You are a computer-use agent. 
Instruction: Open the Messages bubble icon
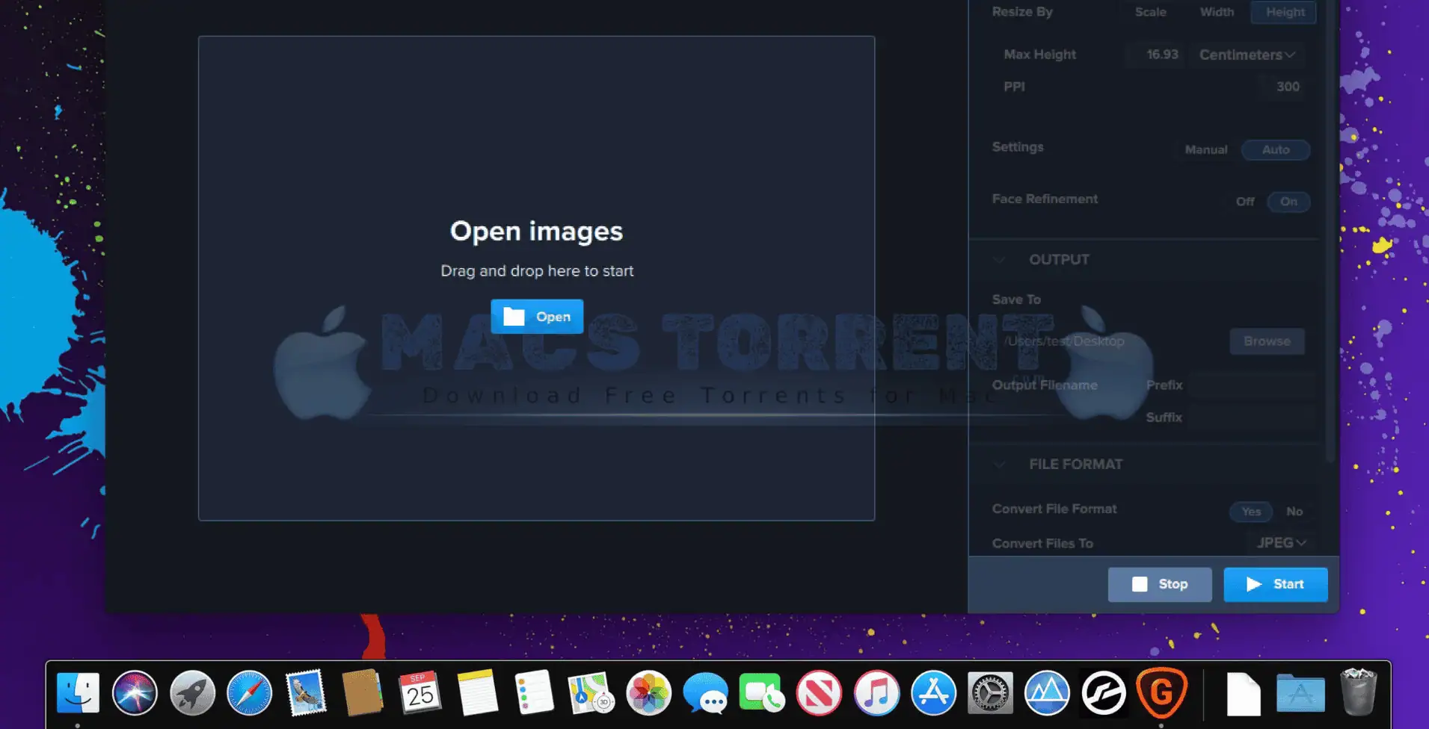coord(705,693)
